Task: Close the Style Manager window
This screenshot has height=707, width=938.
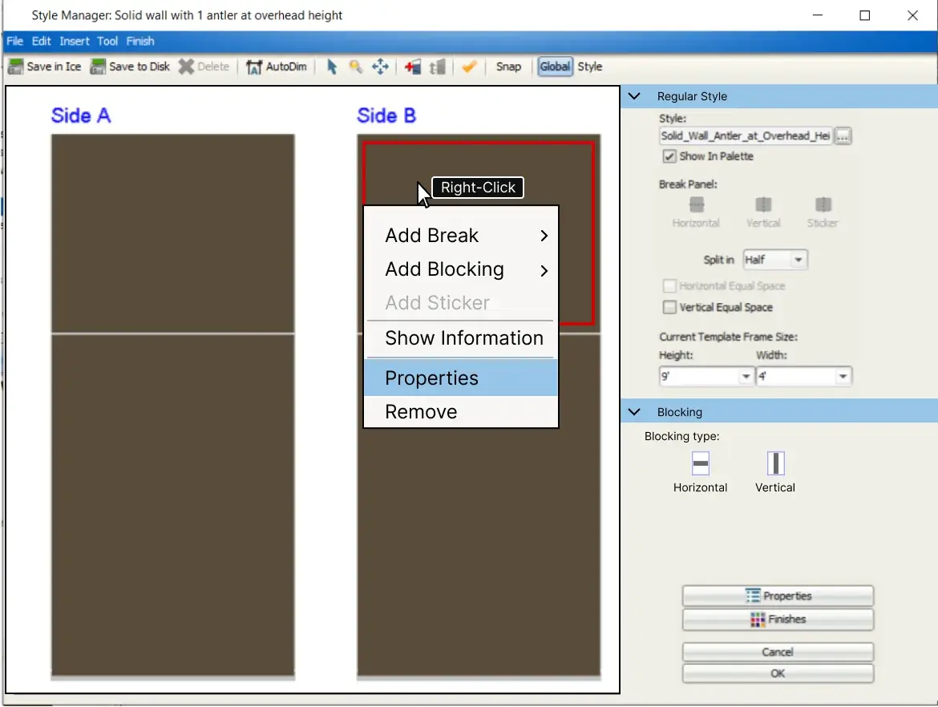Action: click(x=912, y=15)
